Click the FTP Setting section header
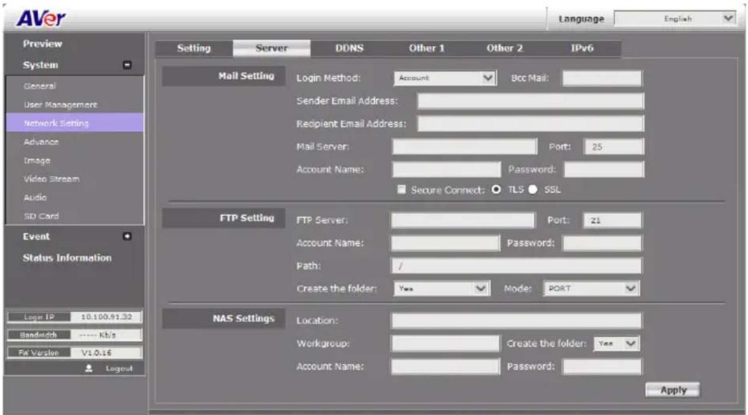748x415 pixels. pyautogui.click(x=223, y=218)
